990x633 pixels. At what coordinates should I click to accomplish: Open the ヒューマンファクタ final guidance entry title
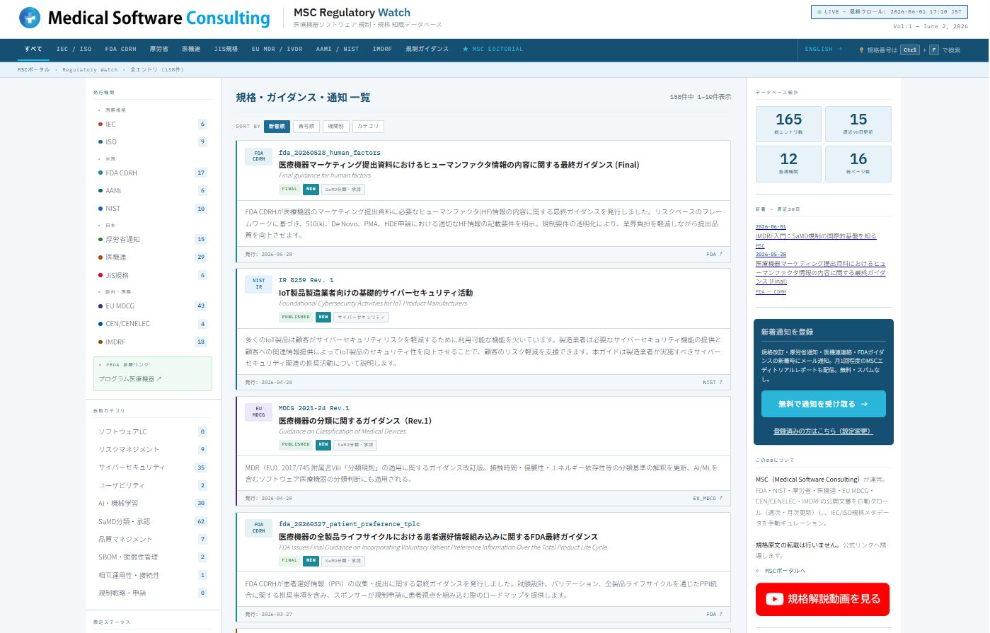(x=459, y=165)
